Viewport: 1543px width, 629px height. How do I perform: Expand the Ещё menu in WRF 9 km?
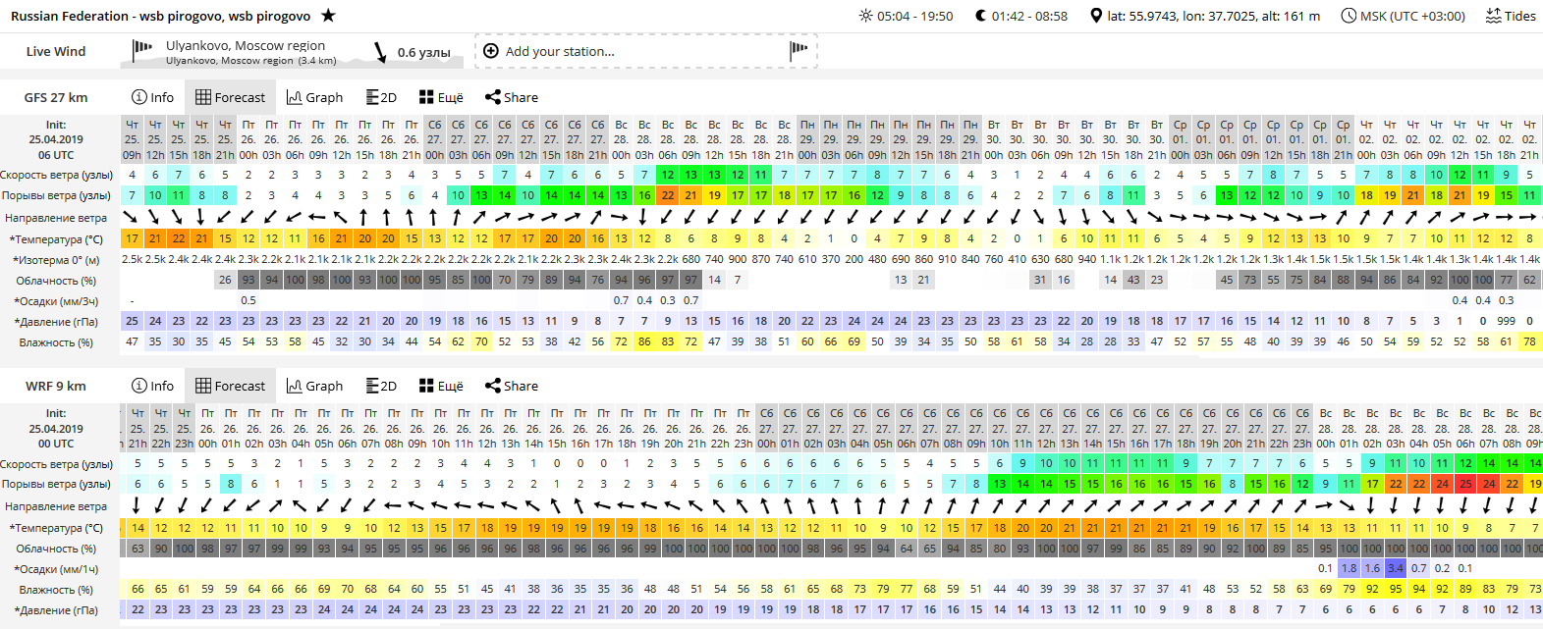pyautogui.click(x=441, y=386)
